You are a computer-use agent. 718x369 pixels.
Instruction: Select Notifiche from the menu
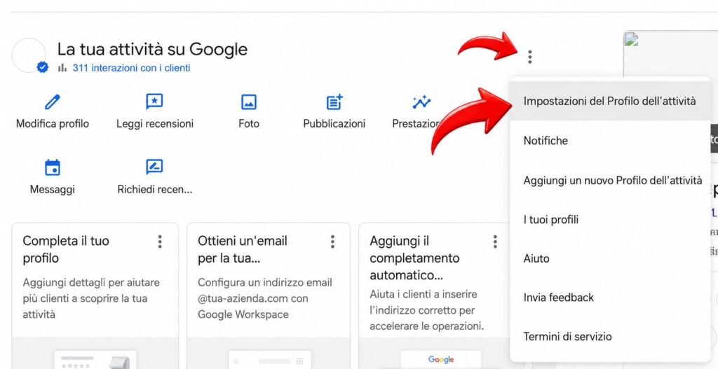(610, 140)
